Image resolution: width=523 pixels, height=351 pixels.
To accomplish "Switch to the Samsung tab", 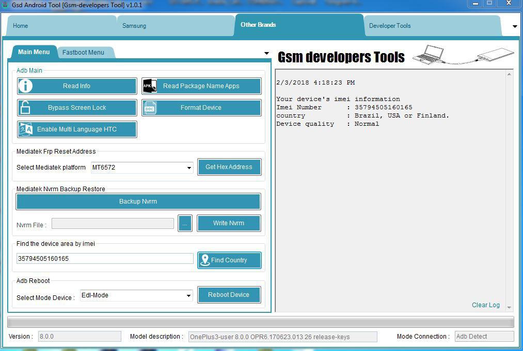I will click(x=134, y=25).
